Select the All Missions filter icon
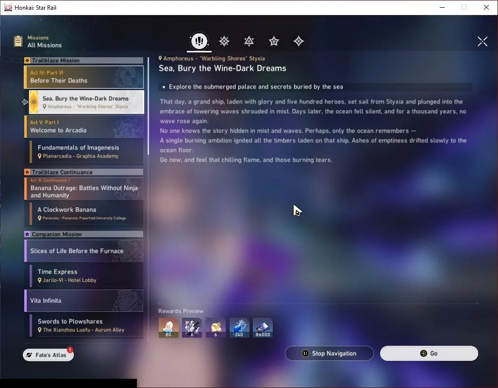 (x=199, y=41)
